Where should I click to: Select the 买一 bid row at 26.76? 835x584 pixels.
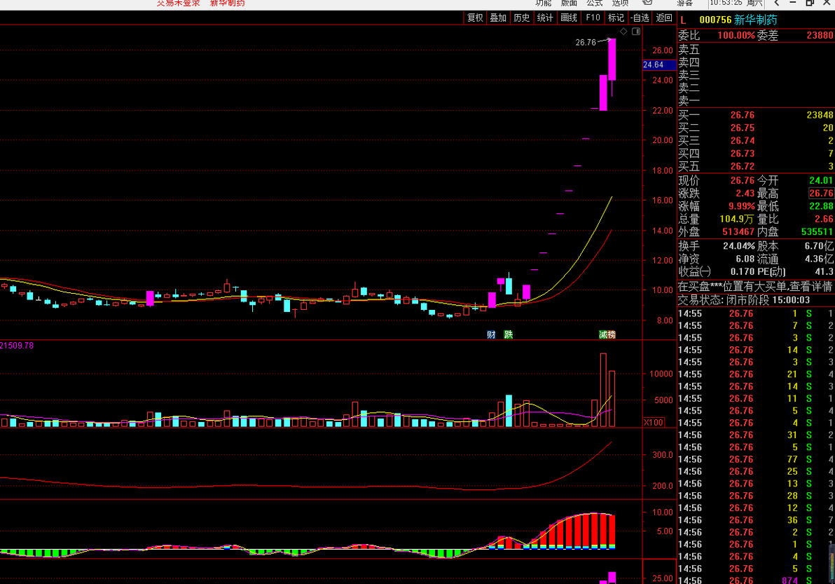tap(756, 115)
